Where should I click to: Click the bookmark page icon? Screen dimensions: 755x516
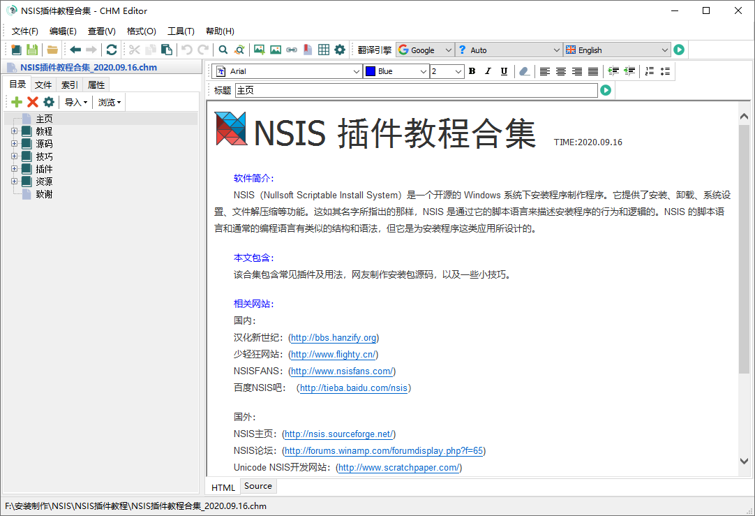coord(308,50)
